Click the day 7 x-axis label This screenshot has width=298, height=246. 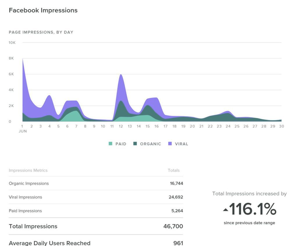[76, 126]
